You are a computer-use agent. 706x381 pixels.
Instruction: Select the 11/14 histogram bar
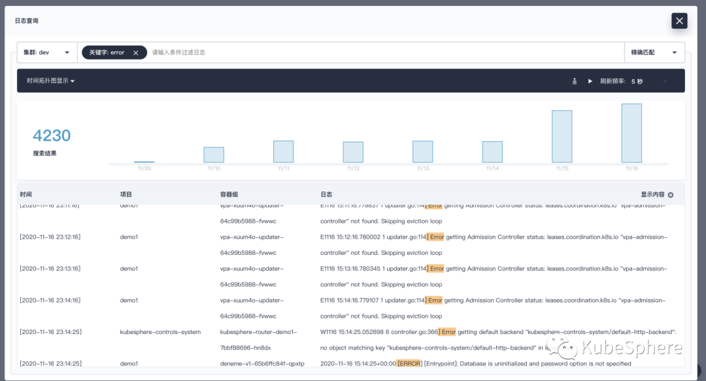click(x=492, y=152)
